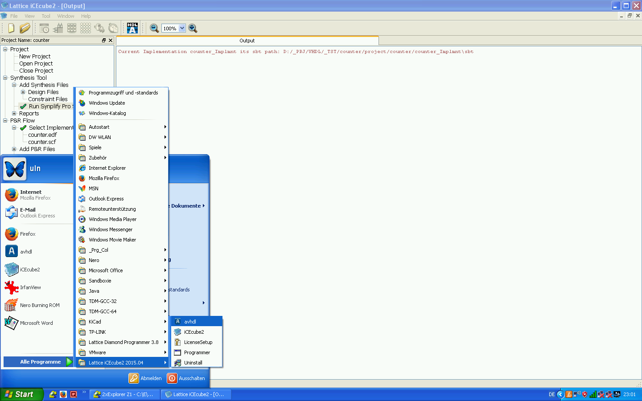
Task: Click the Abmelden button
Action: pos(145,378)
